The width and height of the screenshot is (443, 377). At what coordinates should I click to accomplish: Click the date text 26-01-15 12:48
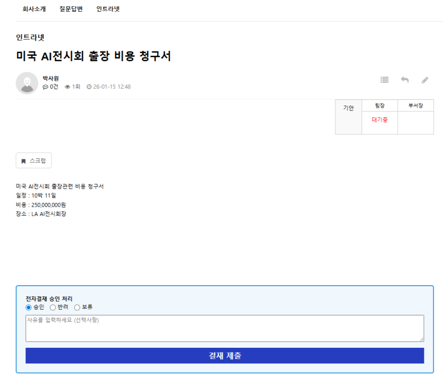(x=112, y=87)
